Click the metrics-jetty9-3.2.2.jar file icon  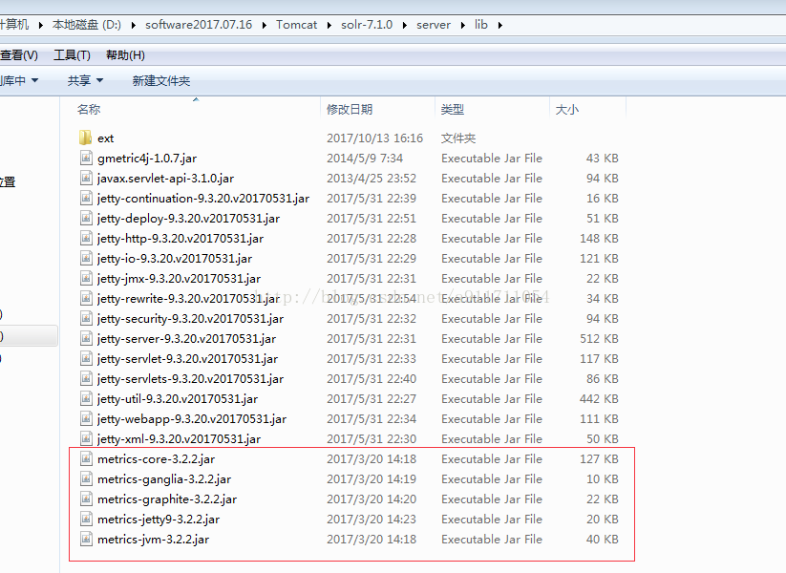tap(86, 519)
